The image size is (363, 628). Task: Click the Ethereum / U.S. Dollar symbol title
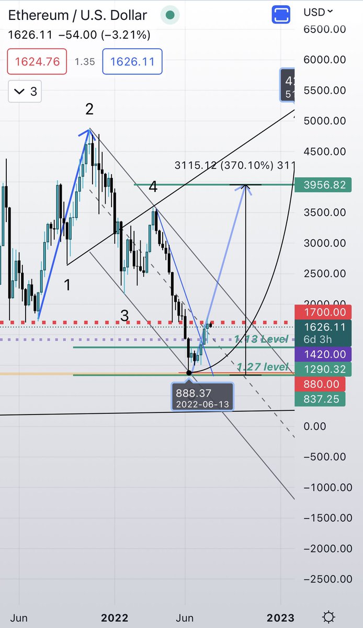click(x=77, y=16)
